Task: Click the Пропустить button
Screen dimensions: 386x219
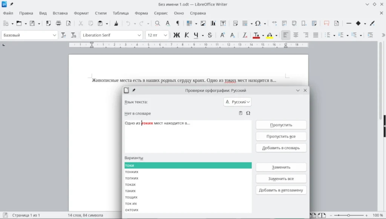Action: pyautogui.click(x=281, y=125)
